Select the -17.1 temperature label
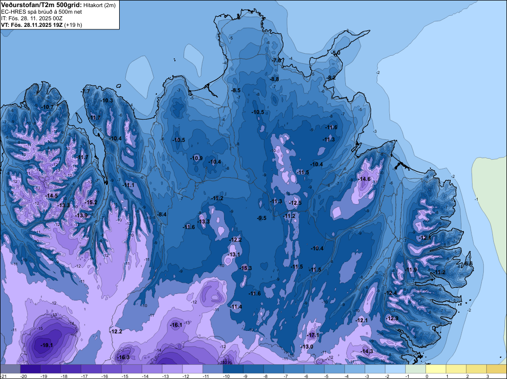Image resolution: width=507 pixels, height=379 pixels. click(313, 335)
